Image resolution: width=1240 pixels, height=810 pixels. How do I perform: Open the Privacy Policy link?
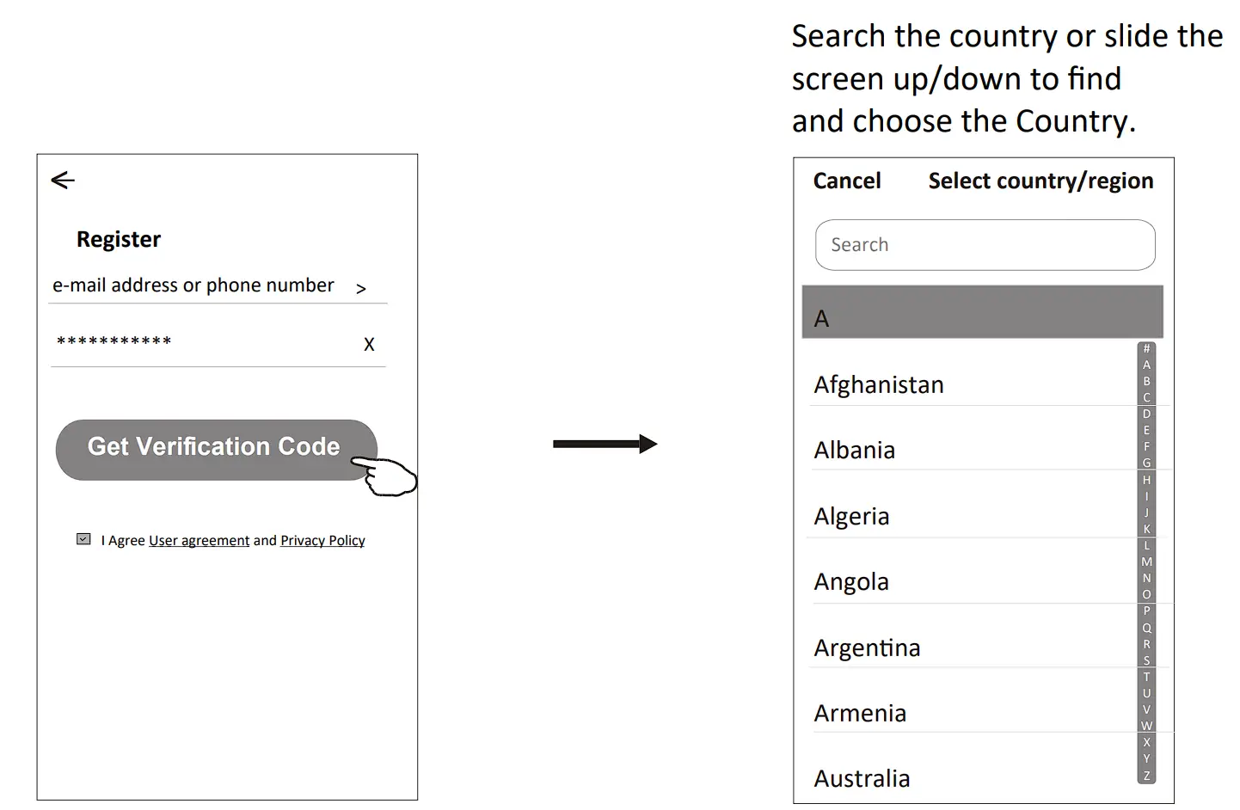(x=322, y=541)
